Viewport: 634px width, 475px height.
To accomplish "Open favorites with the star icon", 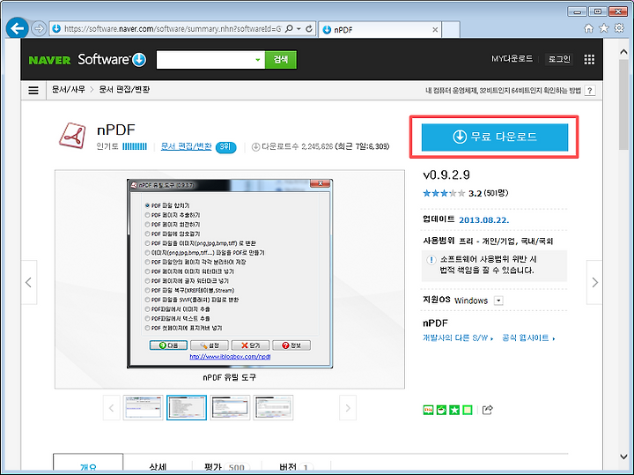I will coord(604,28).
